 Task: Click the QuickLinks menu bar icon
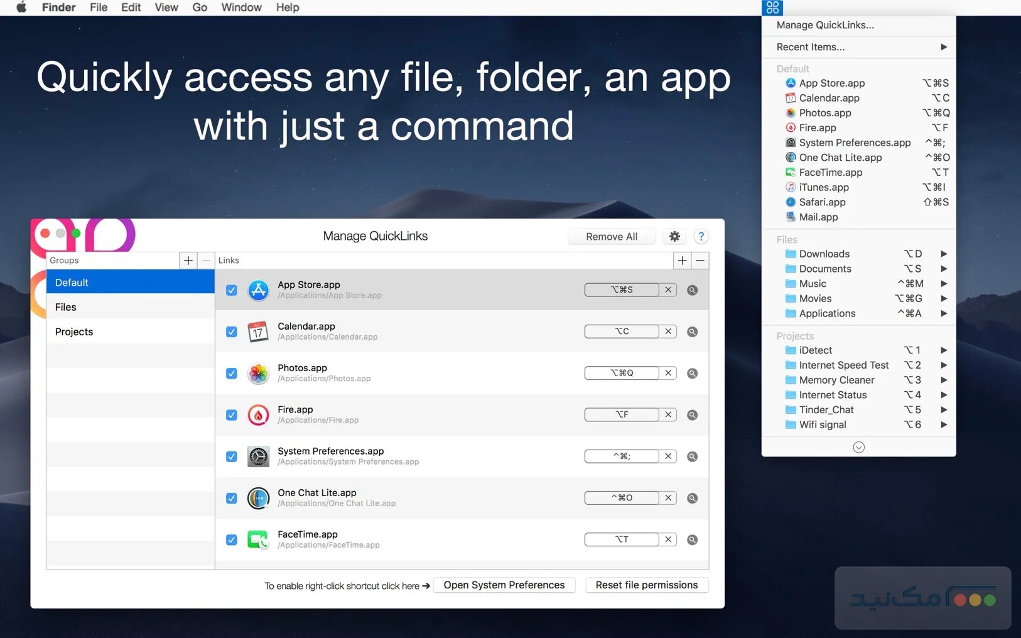[x=772, y=8]
